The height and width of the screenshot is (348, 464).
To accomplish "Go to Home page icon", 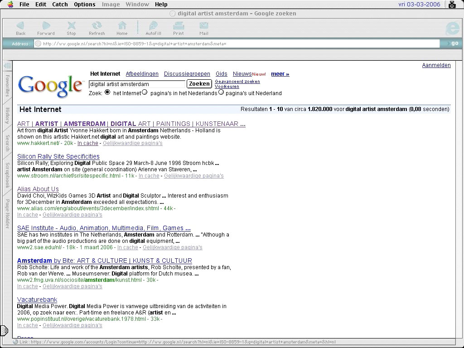I will tap(122, 29).
